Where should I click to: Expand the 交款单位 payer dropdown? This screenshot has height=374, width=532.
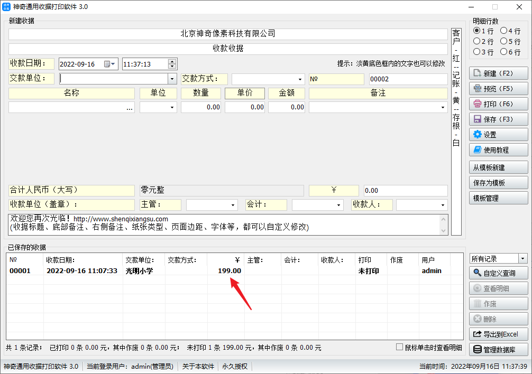pos(172,79)
